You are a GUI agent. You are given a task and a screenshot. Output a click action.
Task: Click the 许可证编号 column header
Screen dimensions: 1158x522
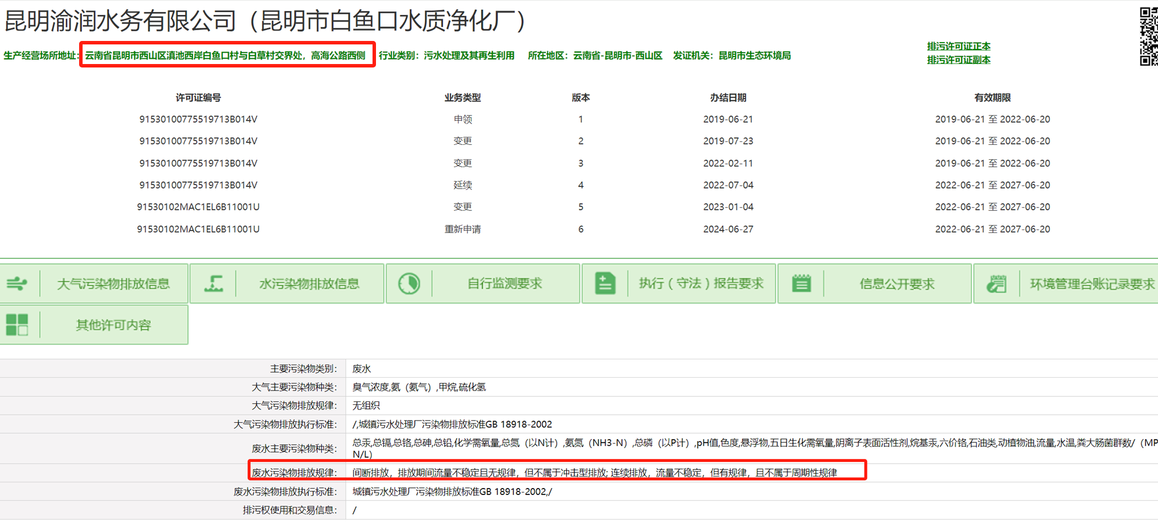198,97
